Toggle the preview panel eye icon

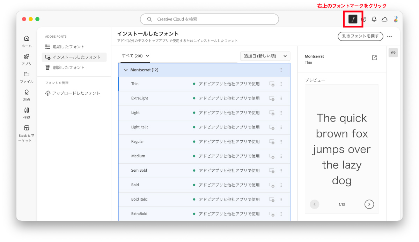tap(393, 53)
